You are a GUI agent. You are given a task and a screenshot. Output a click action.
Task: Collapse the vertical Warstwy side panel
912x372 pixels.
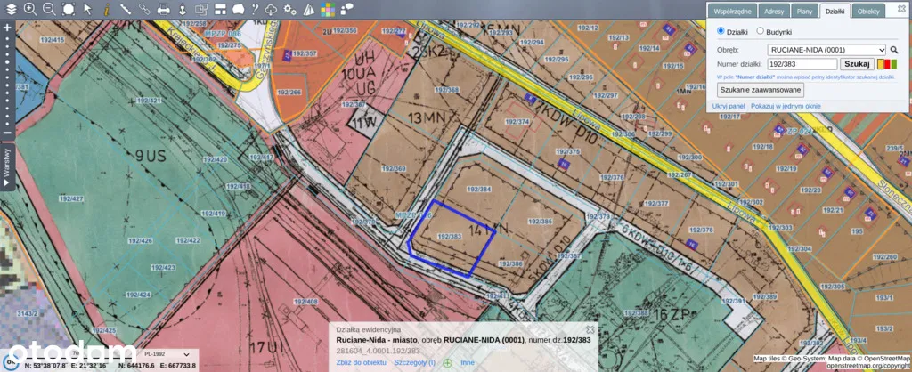(x=7, y=168)
